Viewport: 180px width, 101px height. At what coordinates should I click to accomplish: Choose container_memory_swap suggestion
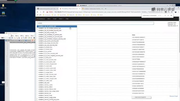[57, 95]
